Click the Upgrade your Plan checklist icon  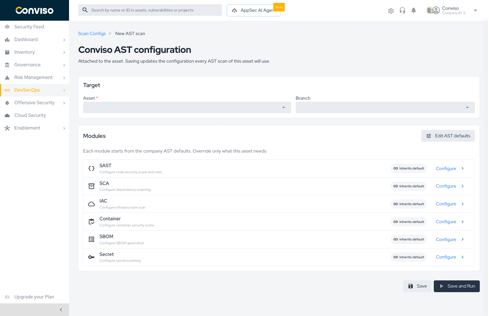click(x=7, y=297)
